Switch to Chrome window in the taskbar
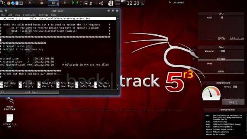Image resolution: width=247 pixels, height=139 pixels. (x=41, y=3)
